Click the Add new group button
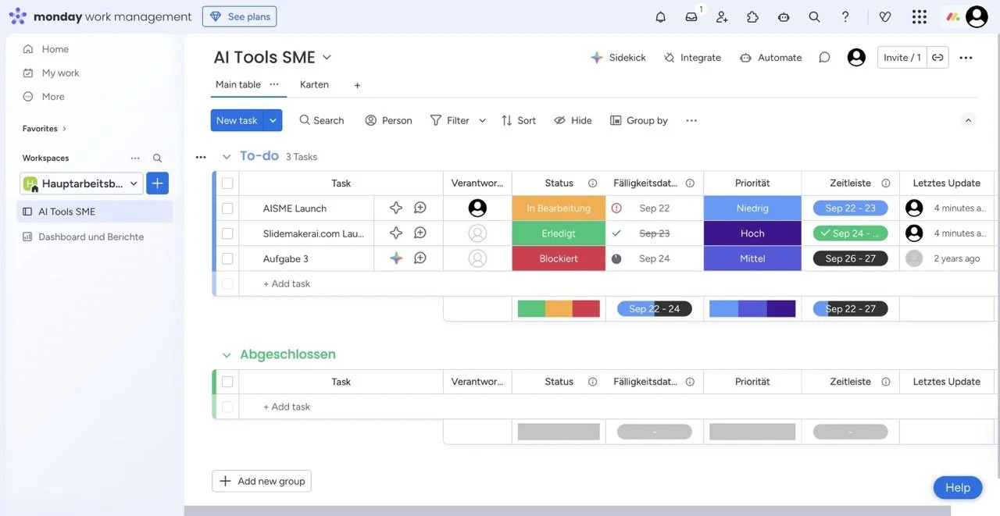The height and width of the screenshot is (516, 1000). pyautogui.click(x=261, y=481)
